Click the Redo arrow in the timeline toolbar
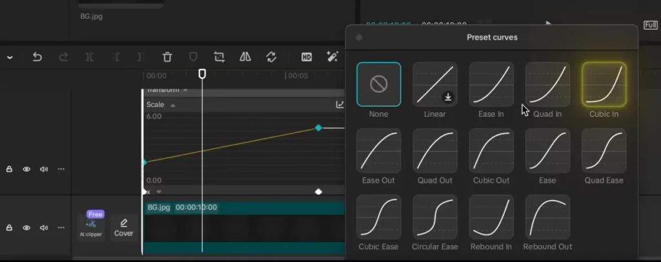The image size is (661, 262). point(63,57)
